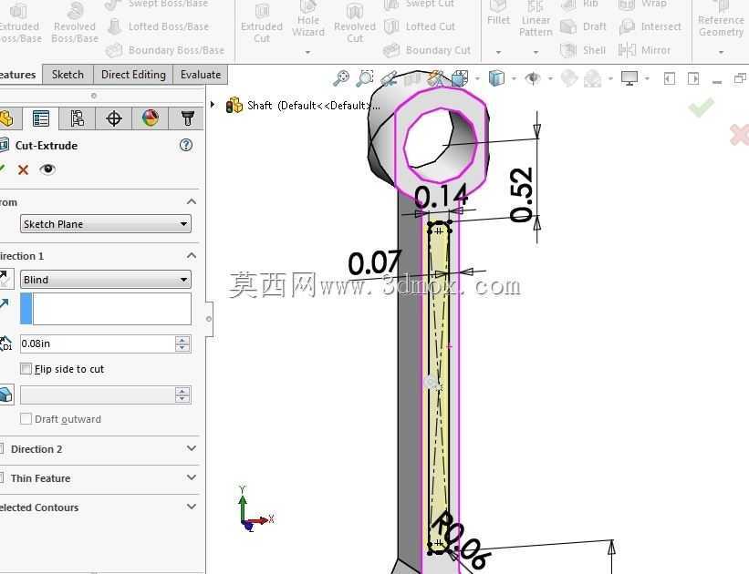The image size is (749, 574).
Task: Click draft on/off icon
Action: click(x=5, y=395)
